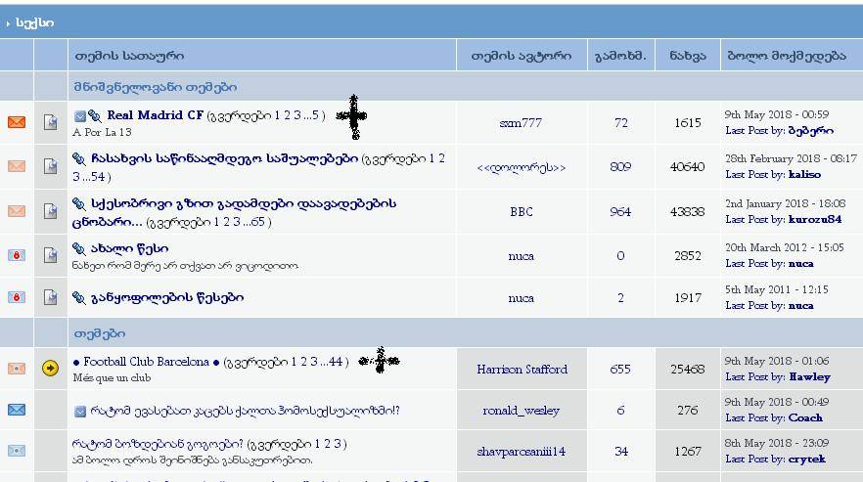
Task: Go to page 2 of Real Madrid CF
Action: click(x=288, y=115)
